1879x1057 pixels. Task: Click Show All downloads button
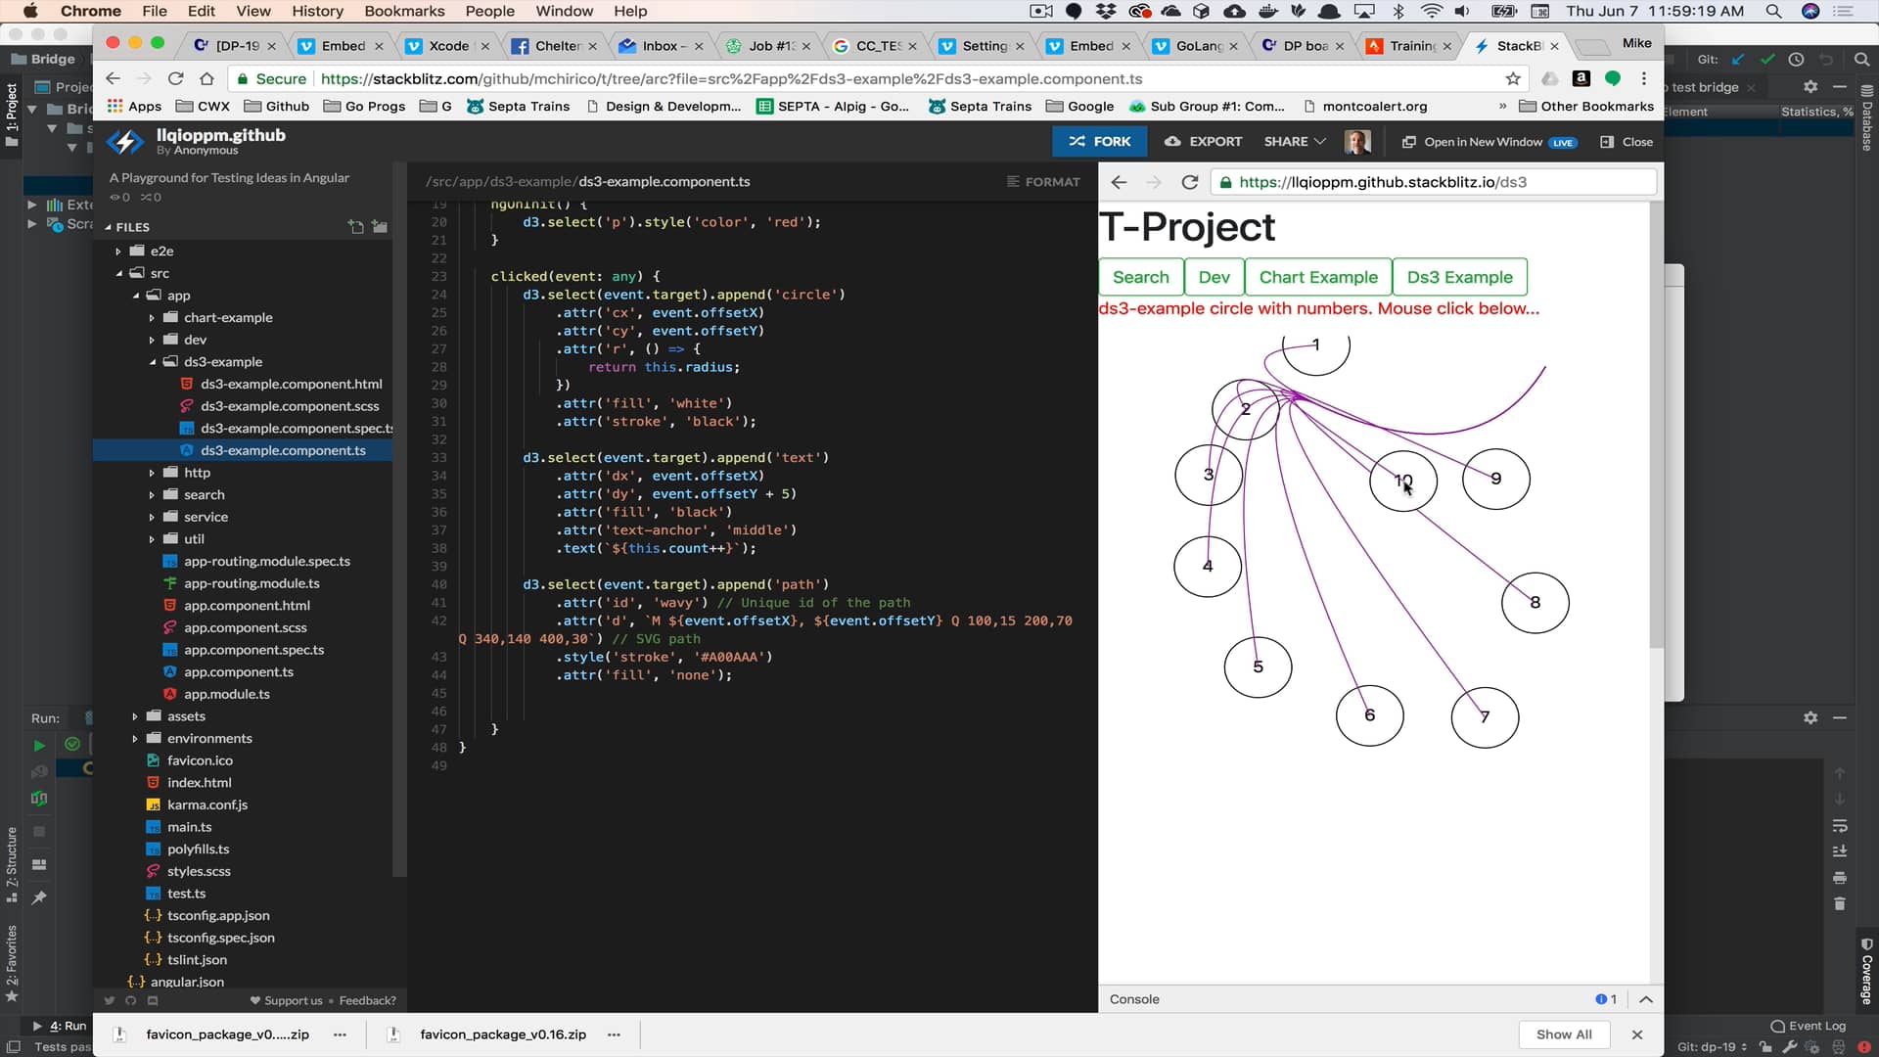pos(1563,1034)
